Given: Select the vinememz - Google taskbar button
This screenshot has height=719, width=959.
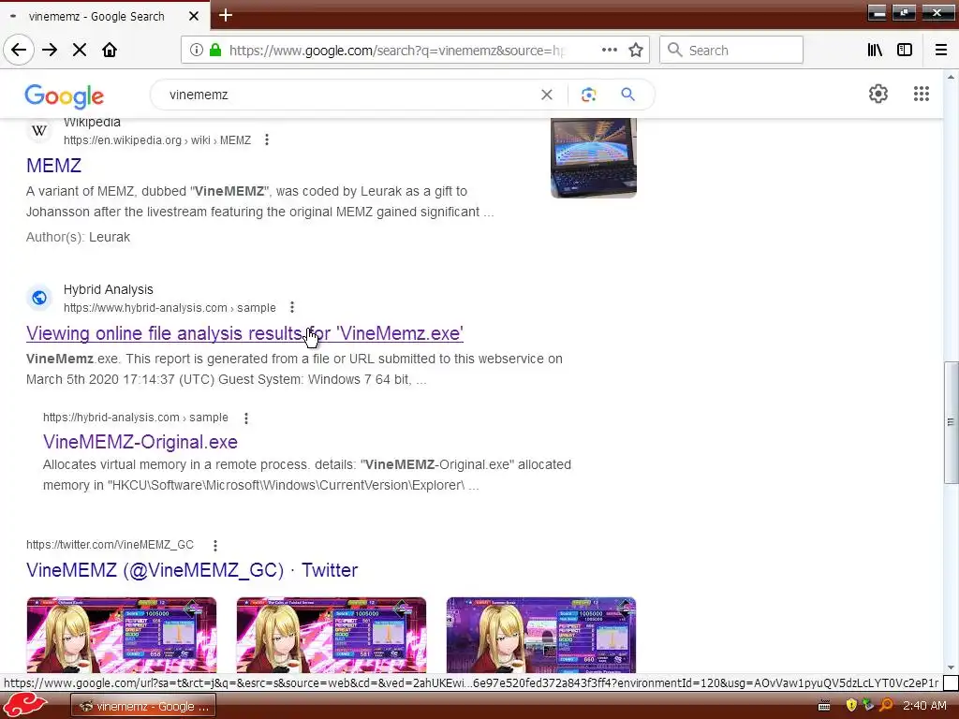Looking at the screenshot, I should coord(143,706).
